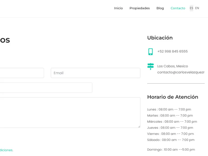This screenshot has width=208, height=156.
Task: Open the Inicio menu item
Action: pos(118,8)
